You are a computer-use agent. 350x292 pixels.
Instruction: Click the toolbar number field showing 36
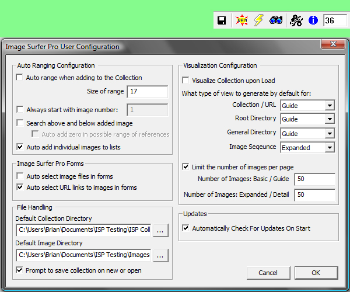(x=335, y=20)
